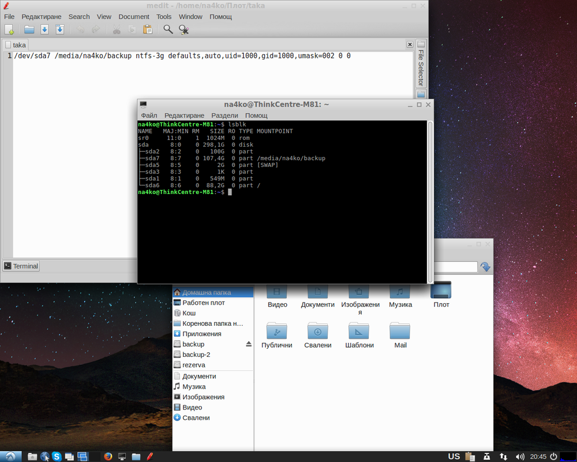This screenshot has height=462, width=577.
Task: Click the Redo arrow in medit toolbar
Action: pos(96,29)
